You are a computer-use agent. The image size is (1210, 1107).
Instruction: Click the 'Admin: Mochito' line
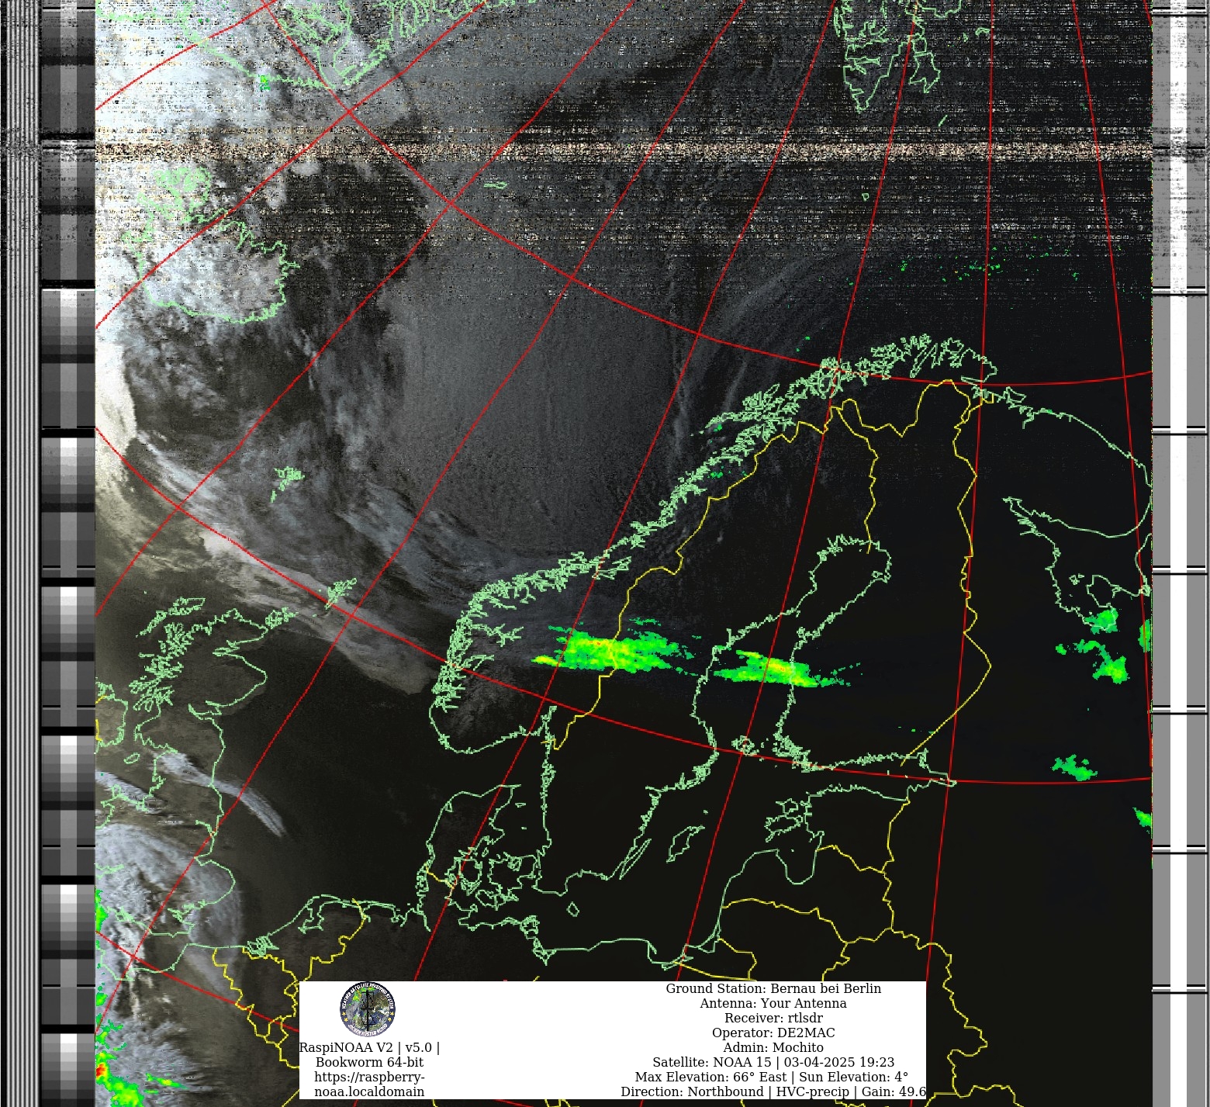tap(773, 1047)
